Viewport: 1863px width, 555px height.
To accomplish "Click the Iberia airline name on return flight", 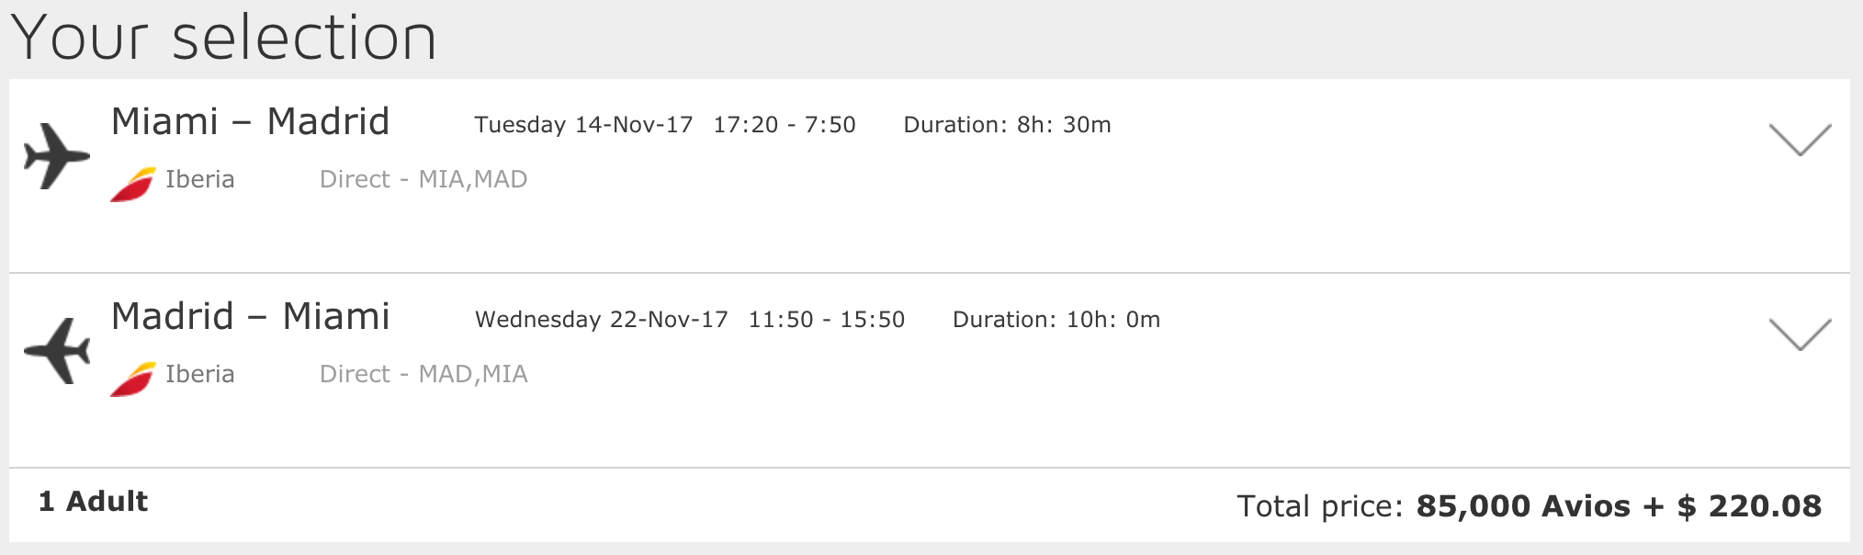I will [x=200, y=374].
